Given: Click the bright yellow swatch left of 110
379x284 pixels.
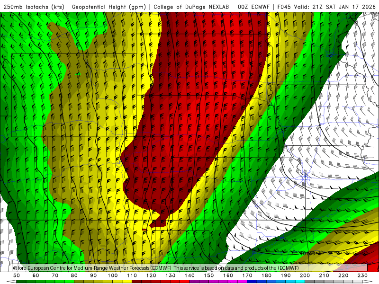Looking at the screenshot, I should (127, 282).
